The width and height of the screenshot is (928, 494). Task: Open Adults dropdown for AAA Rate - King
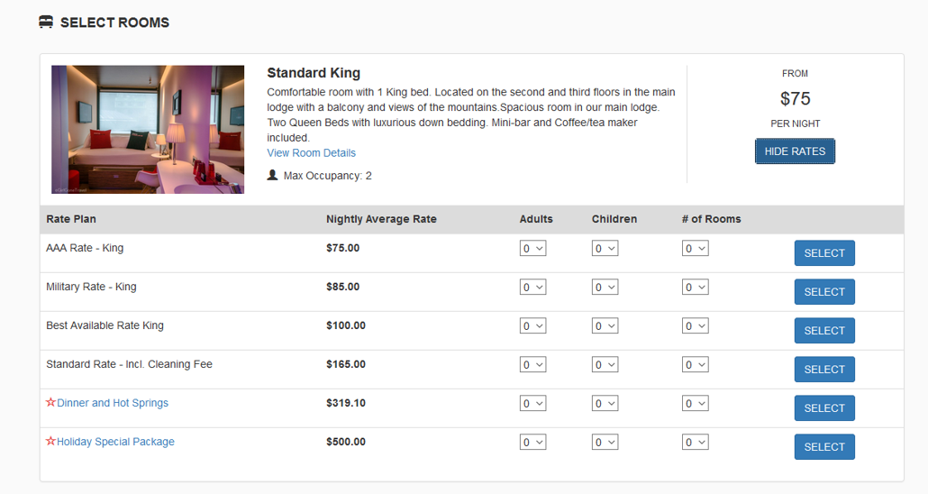532,248
